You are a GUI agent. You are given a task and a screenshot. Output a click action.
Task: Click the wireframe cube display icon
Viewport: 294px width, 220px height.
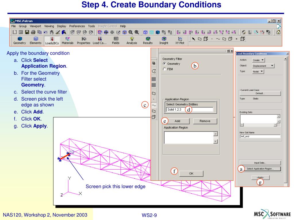pyautogui.click(x=145, y=32)
